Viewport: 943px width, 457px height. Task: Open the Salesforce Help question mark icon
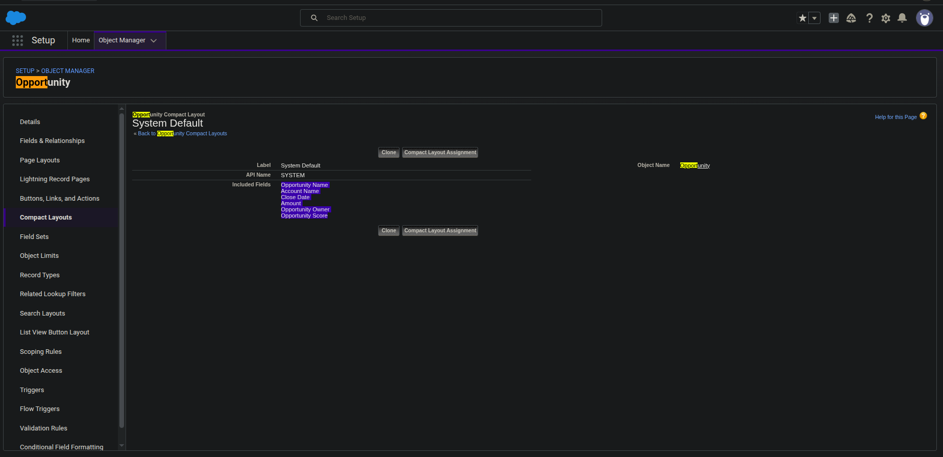869,18
